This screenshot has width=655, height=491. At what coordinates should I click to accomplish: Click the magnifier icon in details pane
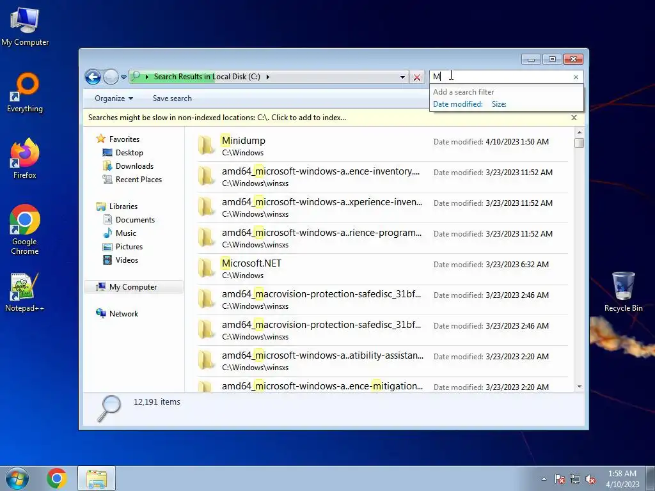(109, 409)
